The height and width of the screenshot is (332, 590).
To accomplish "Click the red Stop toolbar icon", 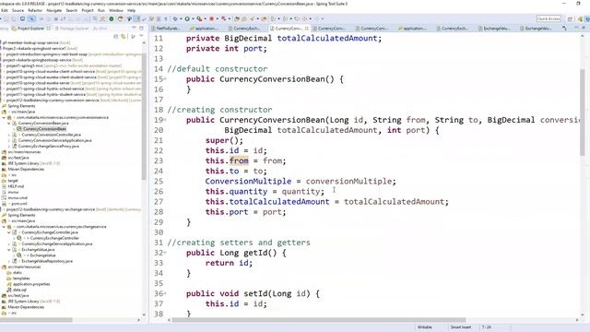I will pos(212,18).
